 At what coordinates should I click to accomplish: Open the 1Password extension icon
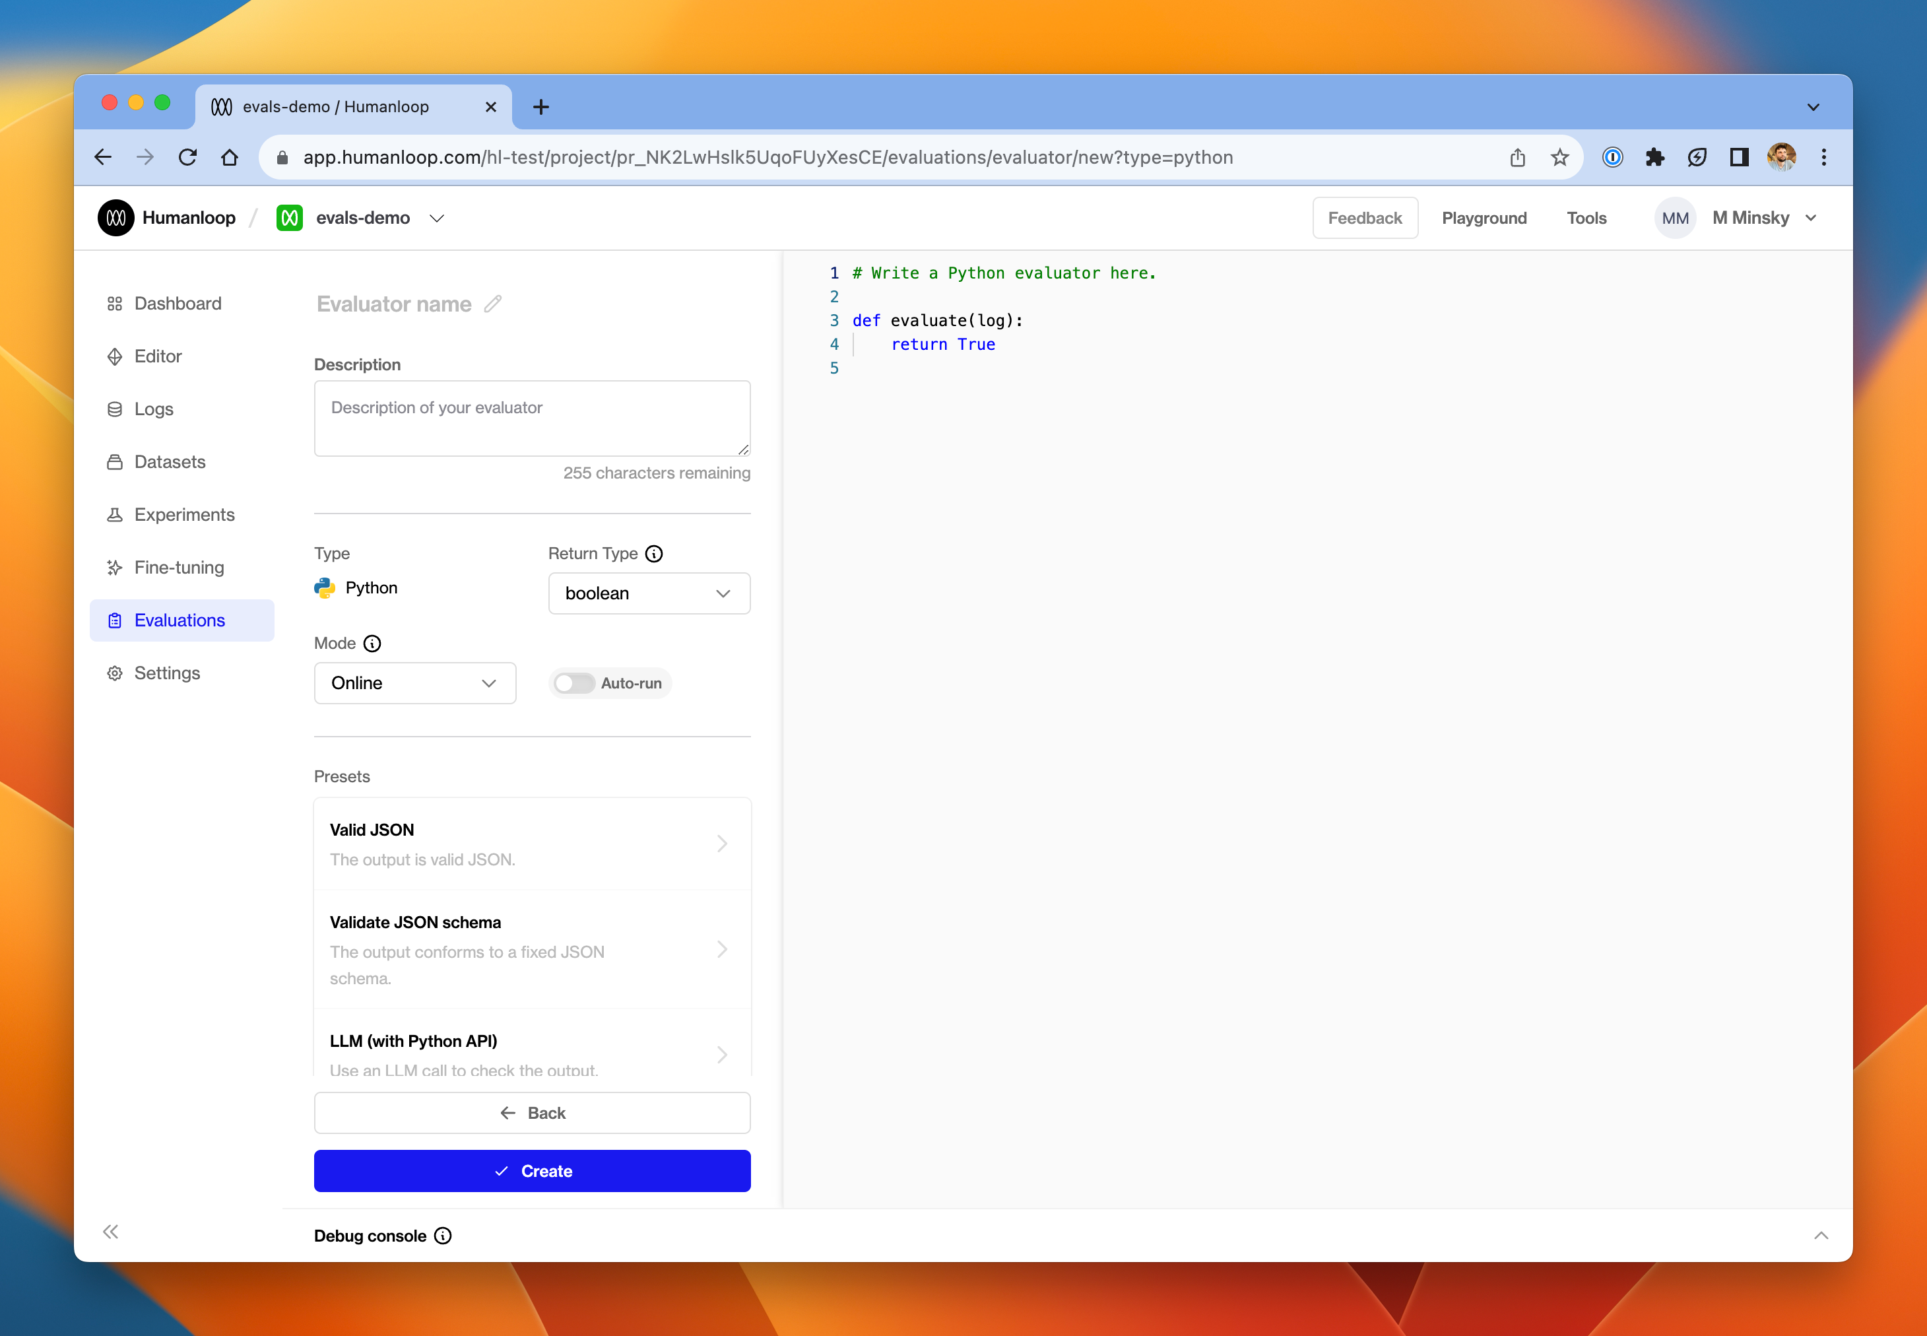(1612, 156)
